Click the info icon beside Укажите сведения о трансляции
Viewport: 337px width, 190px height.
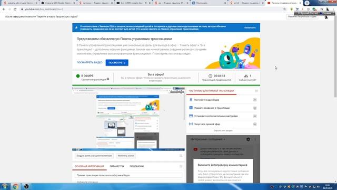(x=191, y=108)
